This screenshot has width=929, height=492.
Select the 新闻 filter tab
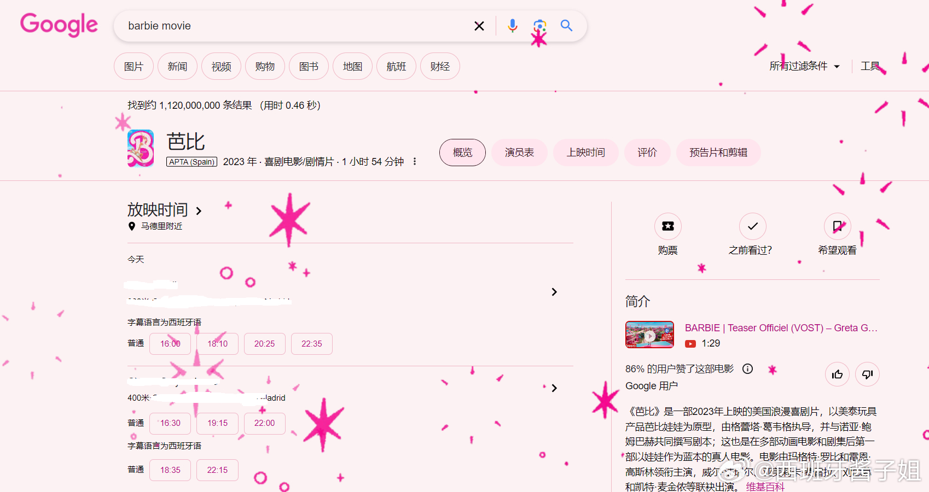click(177, 66)
